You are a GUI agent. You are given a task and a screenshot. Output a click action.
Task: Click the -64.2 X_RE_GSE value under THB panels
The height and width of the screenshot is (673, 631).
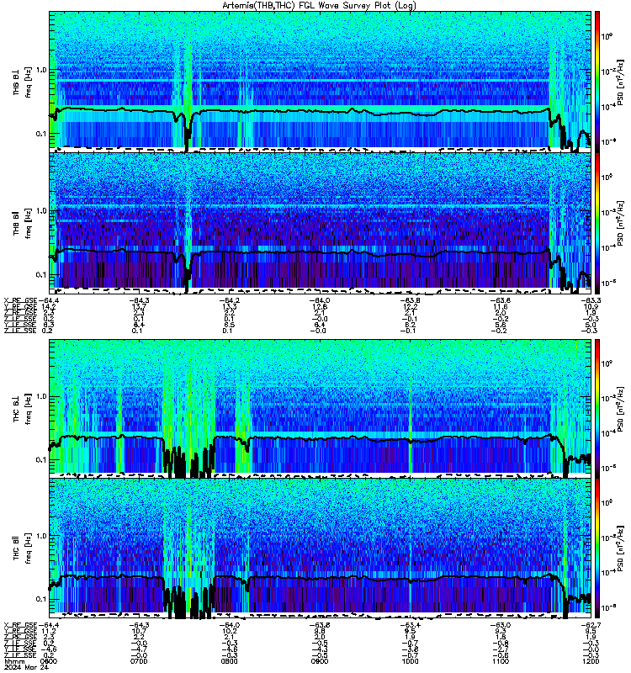(x=229, y=300)
